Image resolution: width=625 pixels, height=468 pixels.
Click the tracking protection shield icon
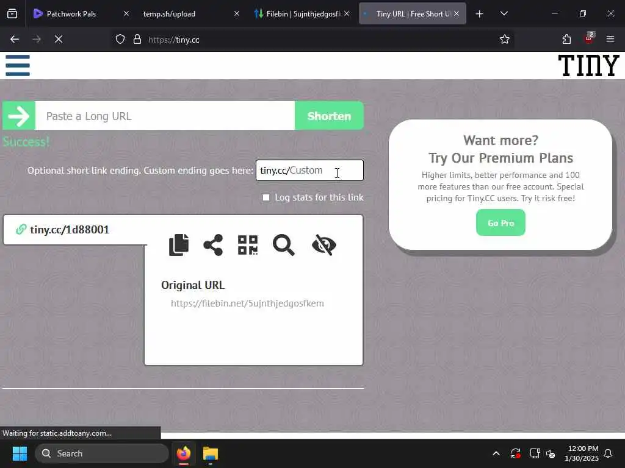120,40
